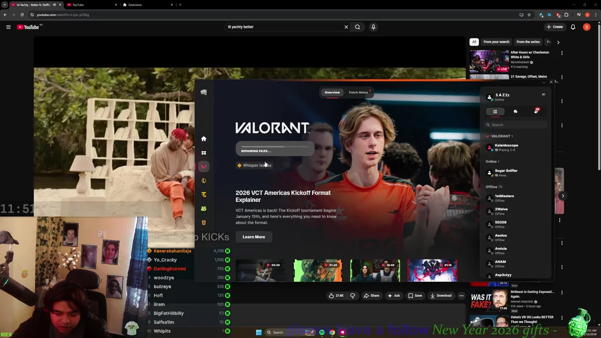Select offline friend 50209
Image resolution: width=601 pixels, height=338 pixels.
click(516, 224)
